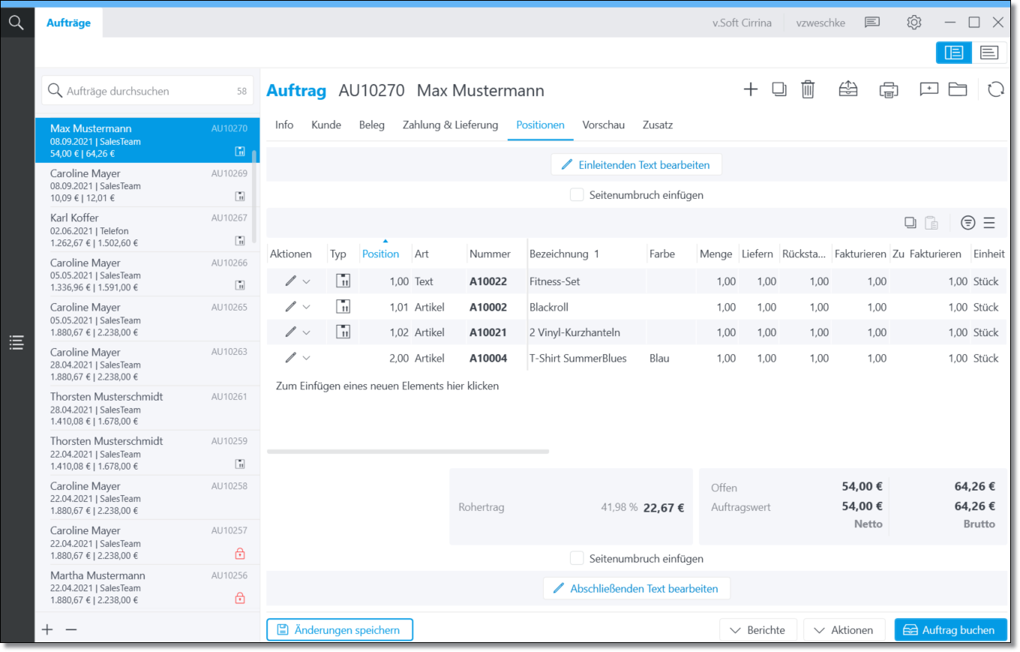Click the refresh icon in order header
Screen dimensions: 1020x652
(995, 89)
